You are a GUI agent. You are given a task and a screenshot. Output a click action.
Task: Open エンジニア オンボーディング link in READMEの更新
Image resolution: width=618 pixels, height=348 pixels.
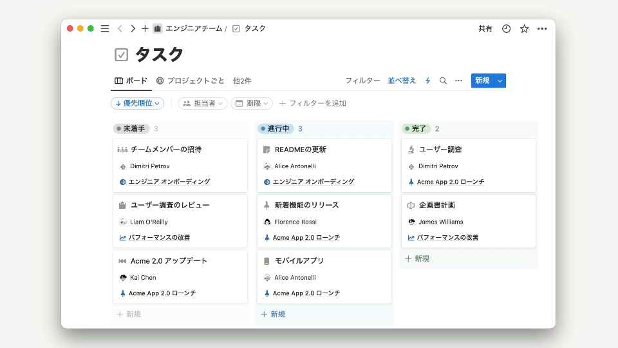coord(314,182)
